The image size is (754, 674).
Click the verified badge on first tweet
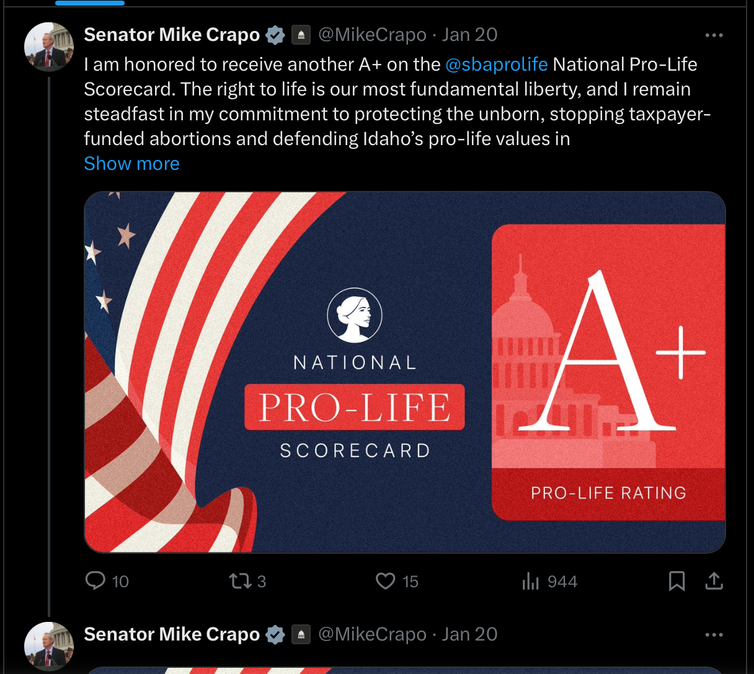(x=275, y=35)
